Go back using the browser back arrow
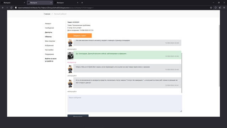Image resolution: width=227 pixels, height=128 pixels. click(3, 8)
